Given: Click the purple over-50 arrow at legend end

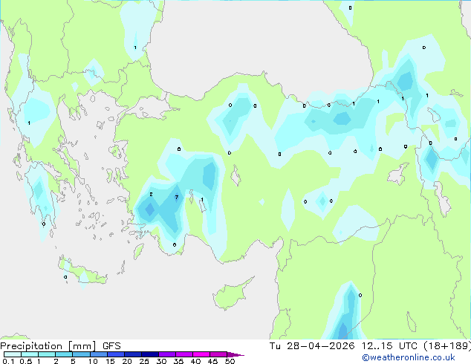Looking at the screenshot, I should 235,354.
